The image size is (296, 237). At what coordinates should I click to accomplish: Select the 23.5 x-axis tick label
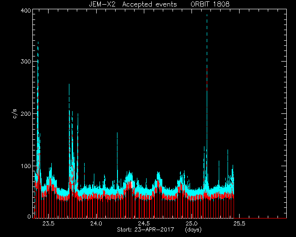coord(49,224)
